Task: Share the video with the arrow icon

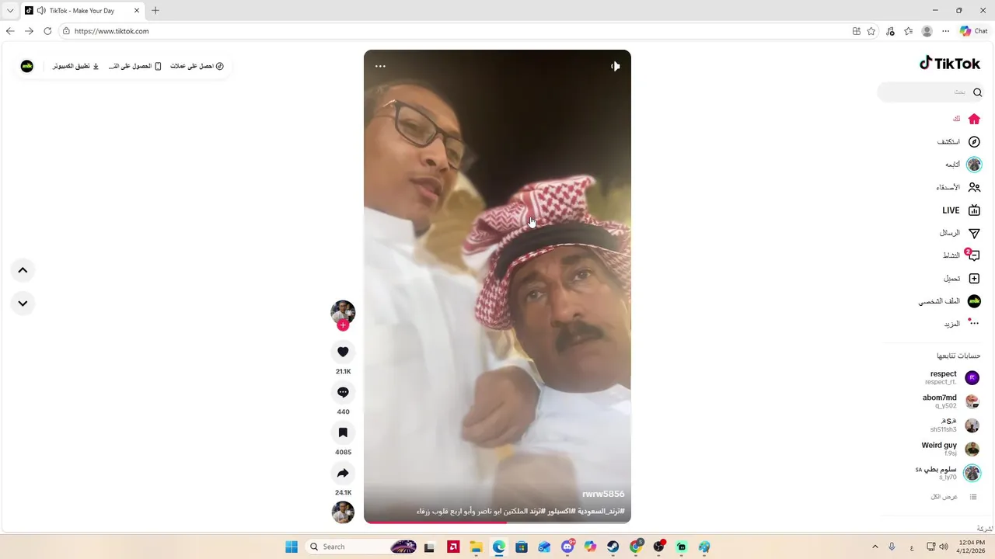Action: (x=343, y=473)
